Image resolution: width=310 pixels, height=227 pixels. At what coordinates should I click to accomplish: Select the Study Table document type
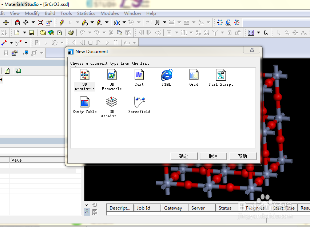[x=85, y=105]
